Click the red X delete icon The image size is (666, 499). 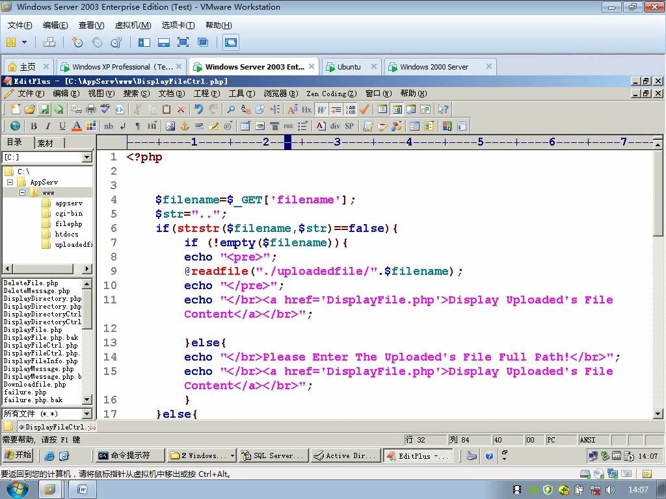[x=181, y=109]
